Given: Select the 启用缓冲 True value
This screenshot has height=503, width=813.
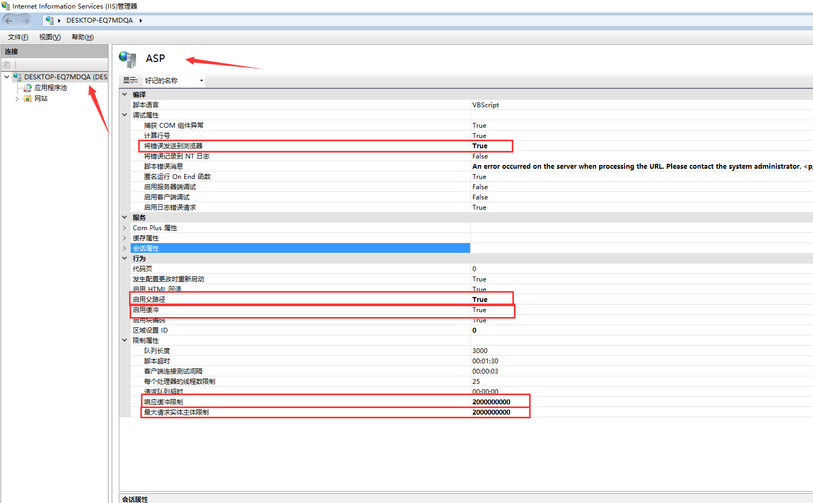Looking at the screenshot, I should tap(479, 310).
